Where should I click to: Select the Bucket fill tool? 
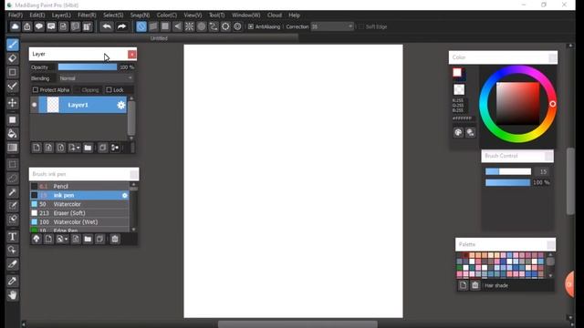coord(12,134)
